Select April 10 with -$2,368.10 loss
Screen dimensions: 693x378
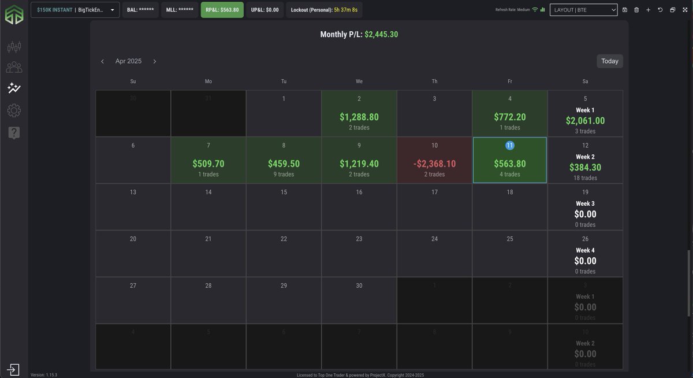tap(434, 160)
